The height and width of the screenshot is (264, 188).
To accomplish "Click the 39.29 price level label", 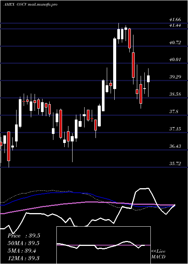I will click(x=175, y=77).
